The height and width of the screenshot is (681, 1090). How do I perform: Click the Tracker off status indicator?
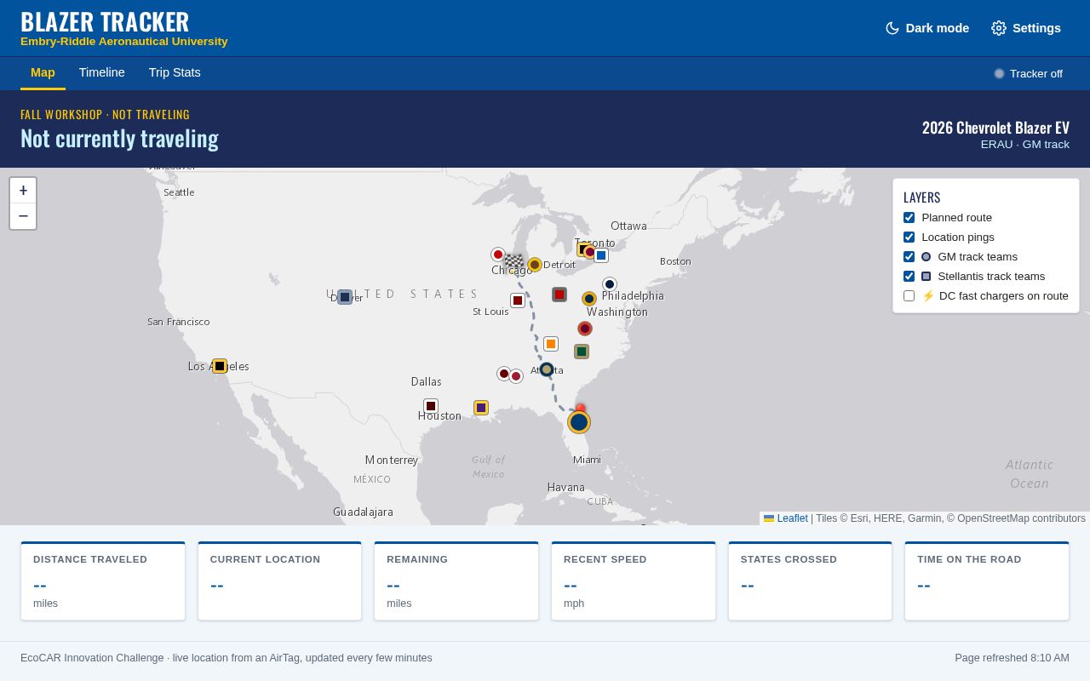(1028, 74)
